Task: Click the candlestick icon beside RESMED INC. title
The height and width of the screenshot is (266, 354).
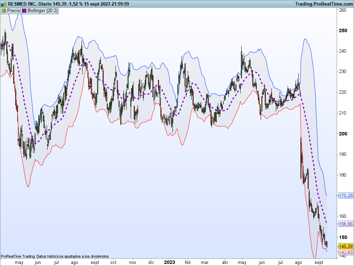Action: [3, 4]
